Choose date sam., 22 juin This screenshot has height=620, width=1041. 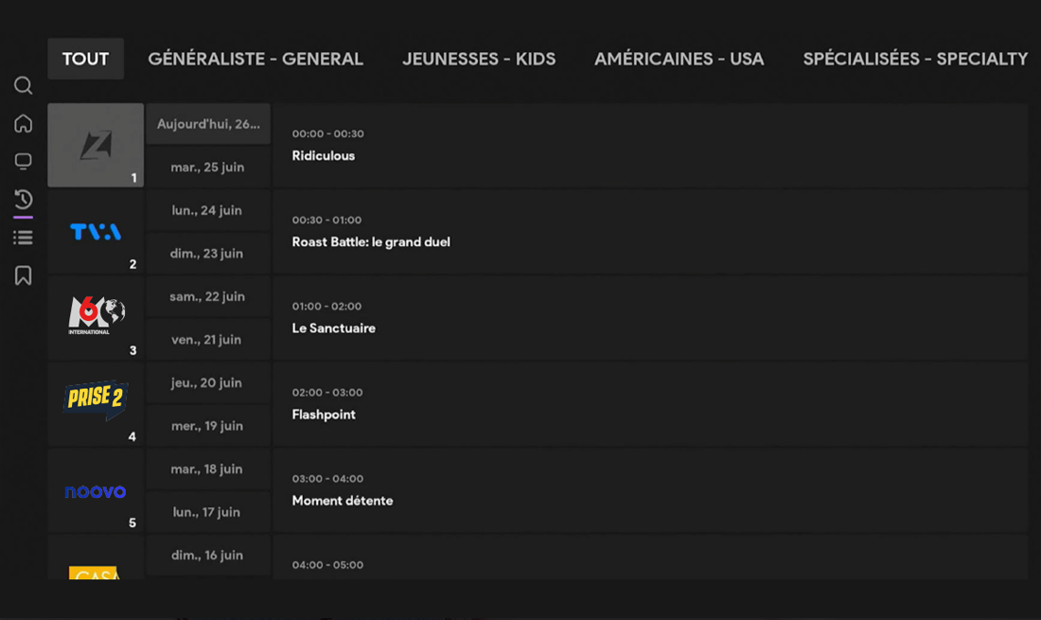click(208, 296)
